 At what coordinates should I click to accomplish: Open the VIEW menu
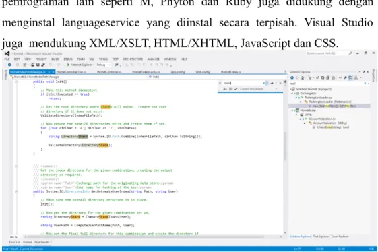coord(28,59)
